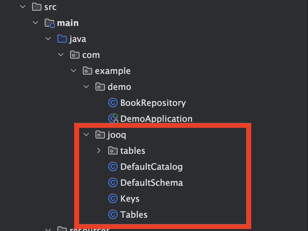Collapse the example package chevron
Screen dimensions: 308x231
point(73,71)
